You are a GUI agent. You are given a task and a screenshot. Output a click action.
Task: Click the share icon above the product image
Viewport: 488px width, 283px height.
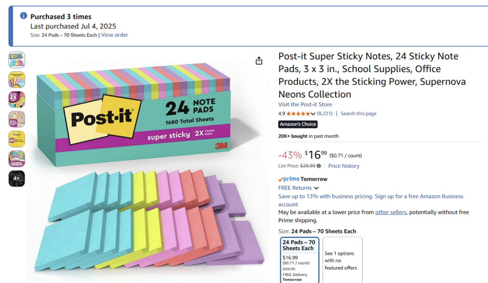259,61
